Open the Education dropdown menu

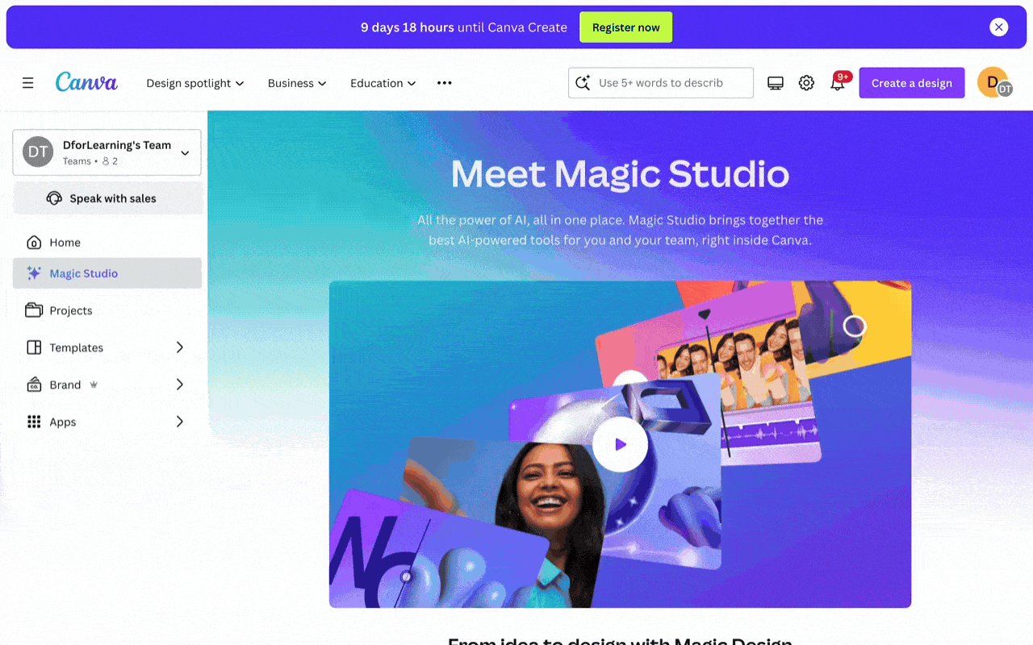coord(383,83)
